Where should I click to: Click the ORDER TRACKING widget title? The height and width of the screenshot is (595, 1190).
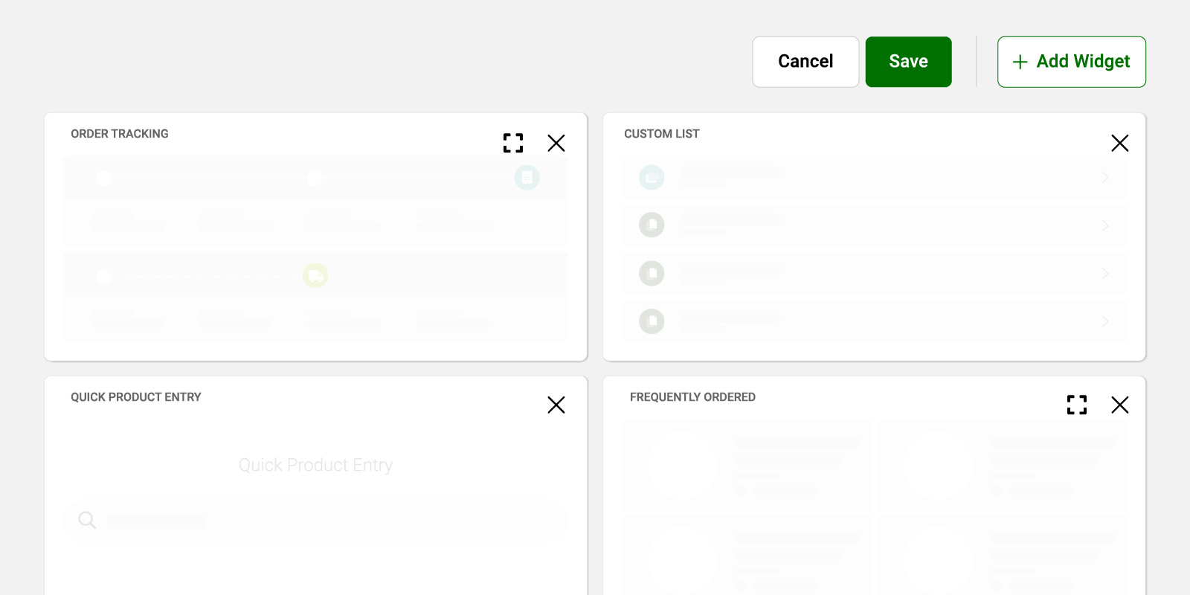point(120,134)
